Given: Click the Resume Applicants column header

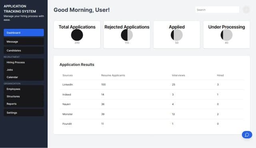Looking at the screenshot, I should coord(113,75).
